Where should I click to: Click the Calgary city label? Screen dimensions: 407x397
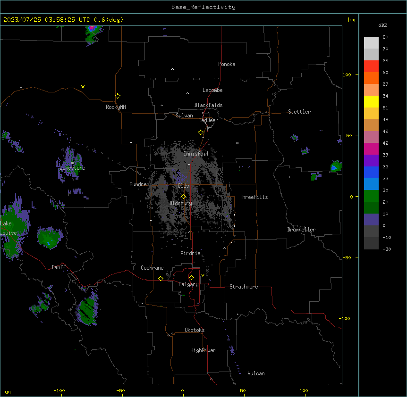click(x=188, y=284)
